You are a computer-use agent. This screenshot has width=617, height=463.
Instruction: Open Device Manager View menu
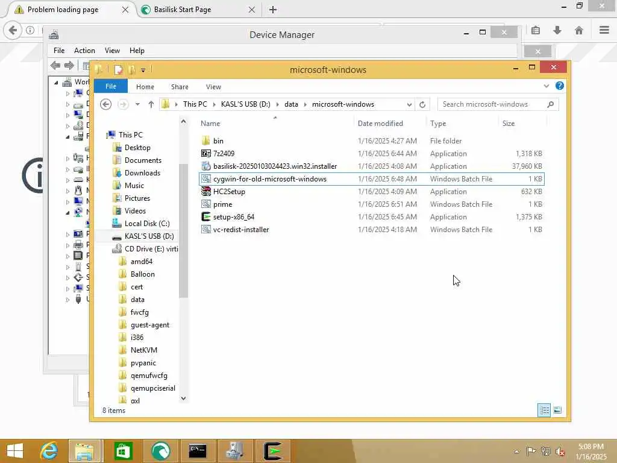pos(112,51)
